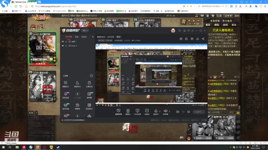
Task: Open the 旁观 tab in game side panel
Action: point(217,25)
